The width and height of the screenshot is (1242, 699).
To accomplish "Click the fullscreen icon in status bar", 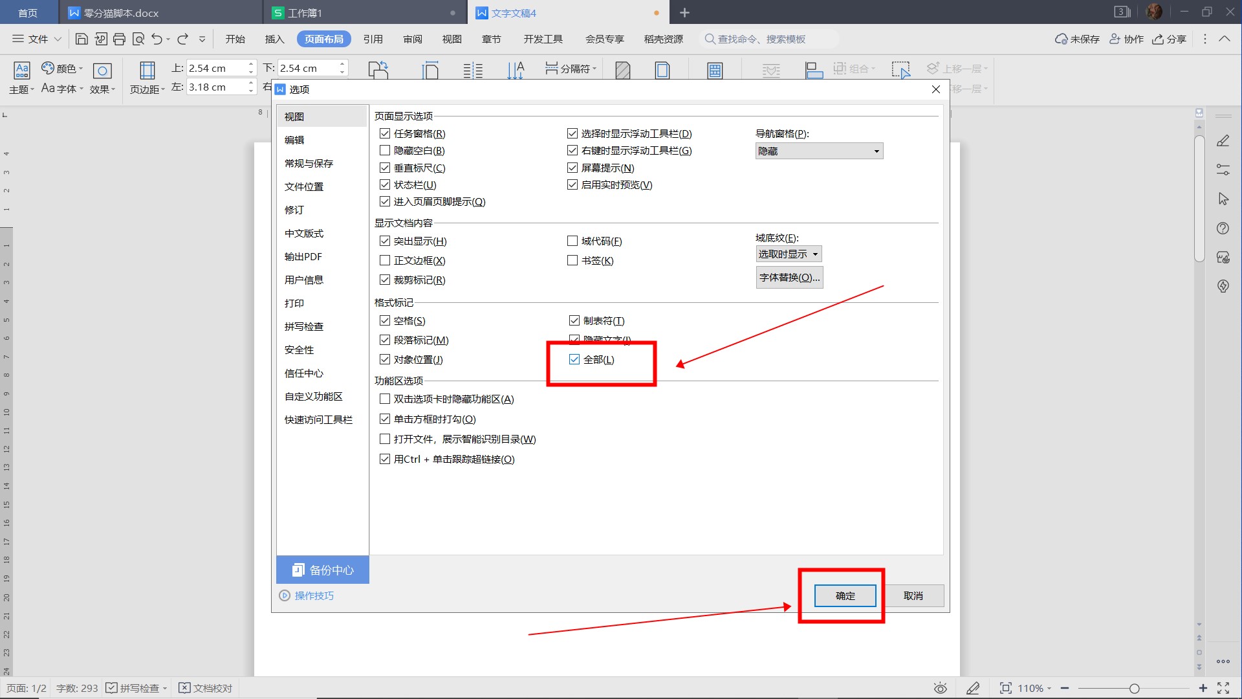I will point(1223,688).
